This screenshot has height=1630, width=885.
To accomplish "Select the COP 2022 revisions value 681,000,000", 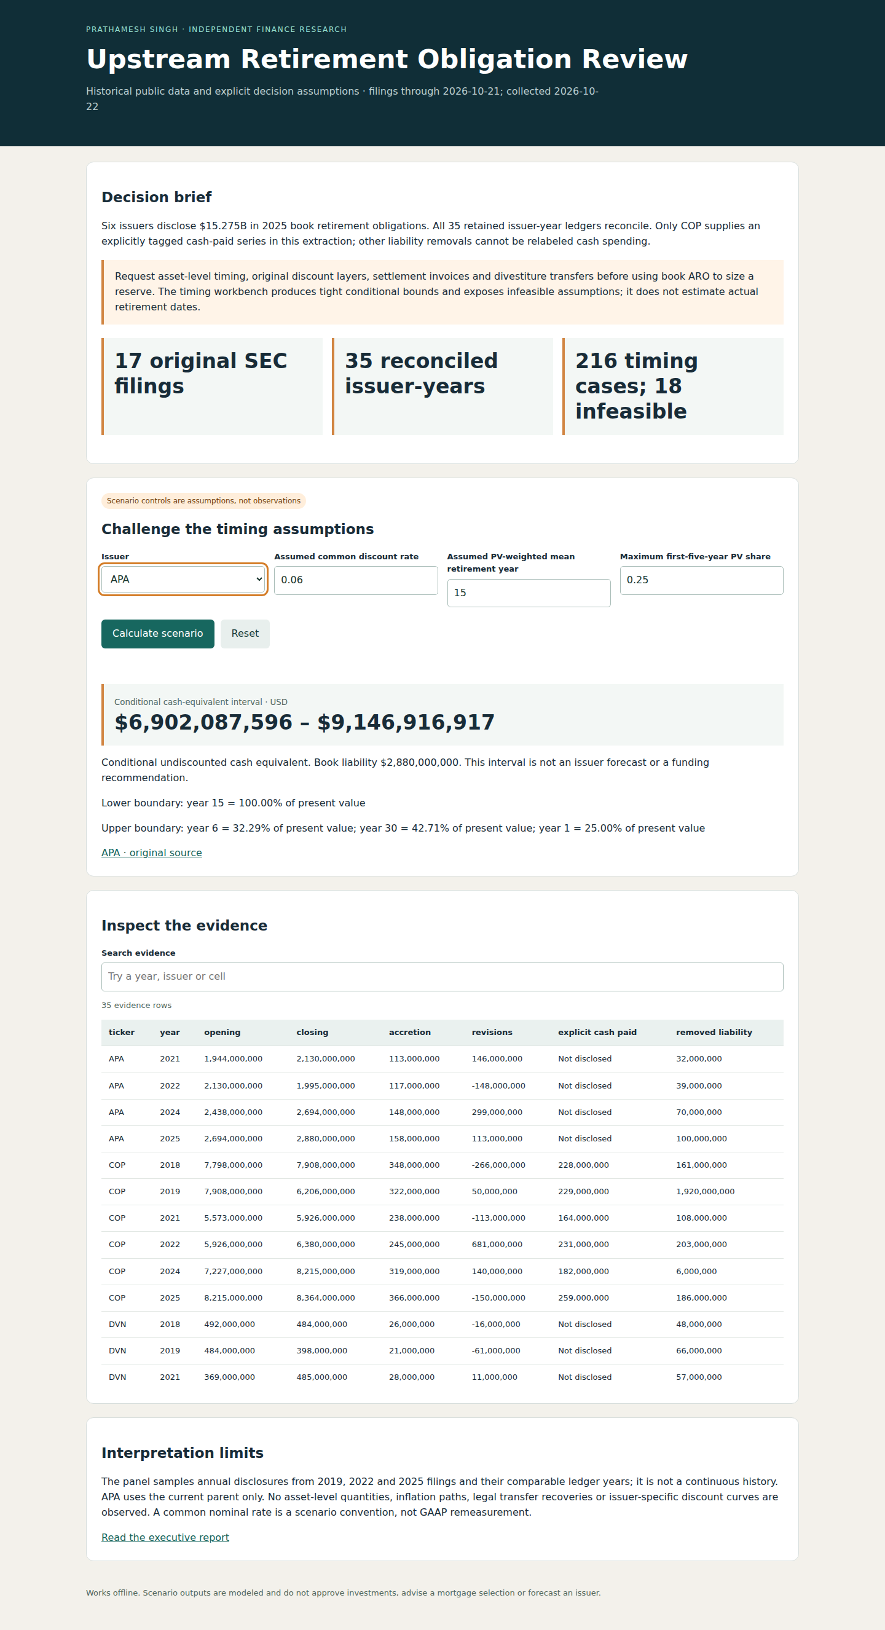I will (x=497, y=1244).
